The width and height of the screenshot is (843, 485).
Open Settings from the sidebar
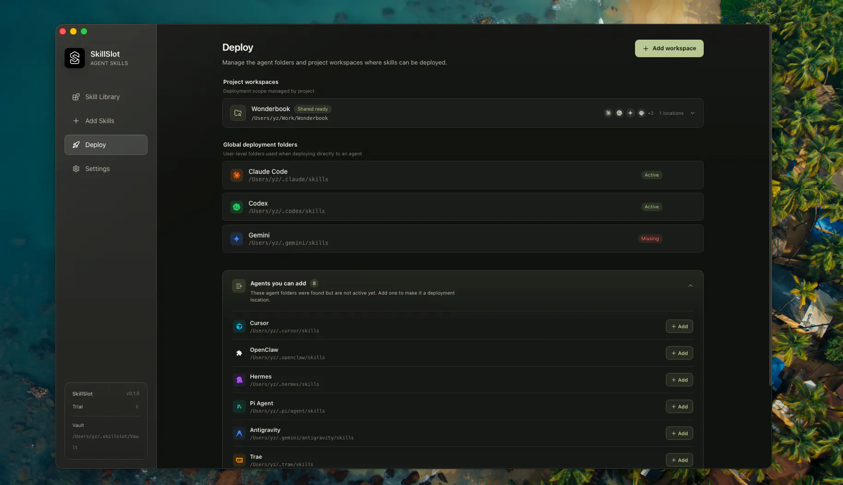click(x=106, y=169)
